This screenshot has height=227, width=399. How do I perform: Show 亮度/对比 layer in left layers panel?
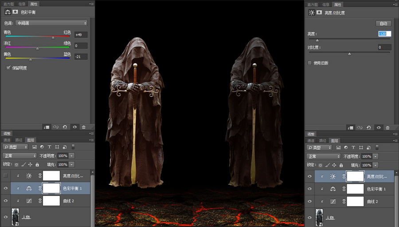tap(6, 176)
